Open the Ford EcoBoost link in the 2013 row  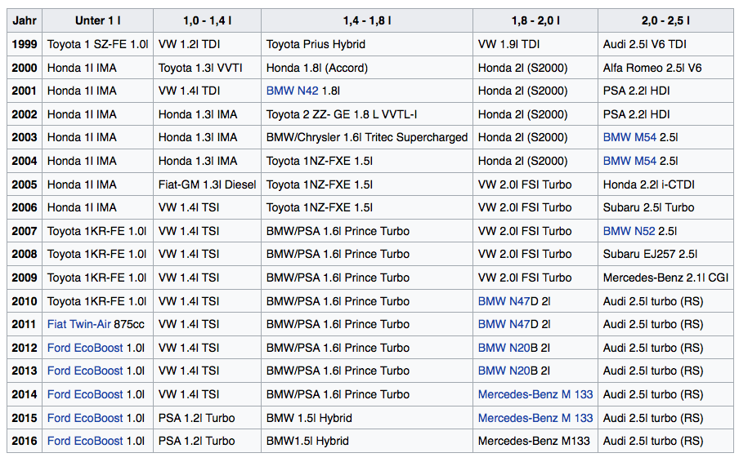coord(85,371)
